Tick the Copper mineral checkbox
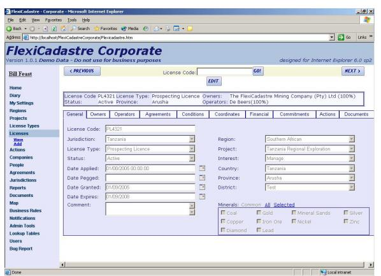The height and width of the screenshot is (276, 381). 223,221
